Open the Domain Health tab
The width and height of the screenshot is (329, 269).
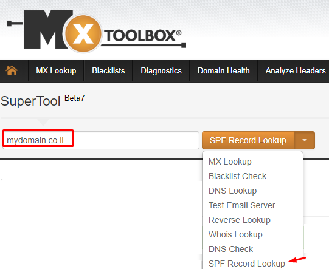tap(223, 71)
